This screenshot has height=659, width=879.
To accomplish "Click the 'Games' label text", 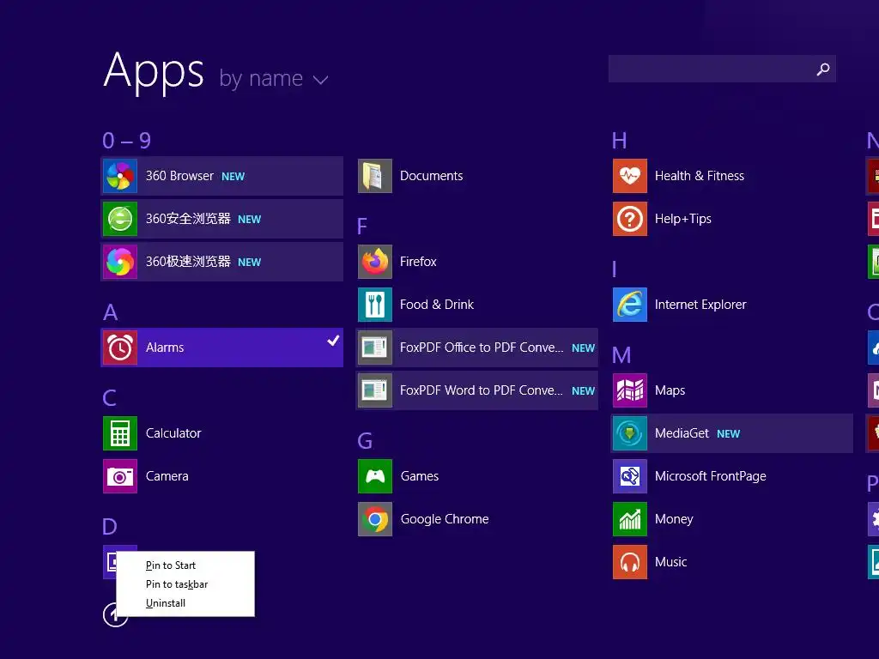I will 419,476.
